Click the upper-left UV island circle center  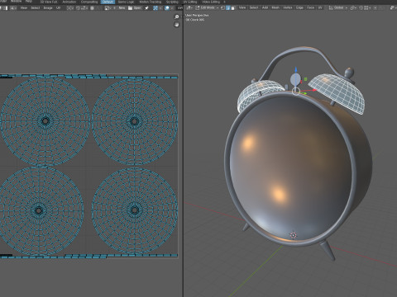click(x=45, y=120)
